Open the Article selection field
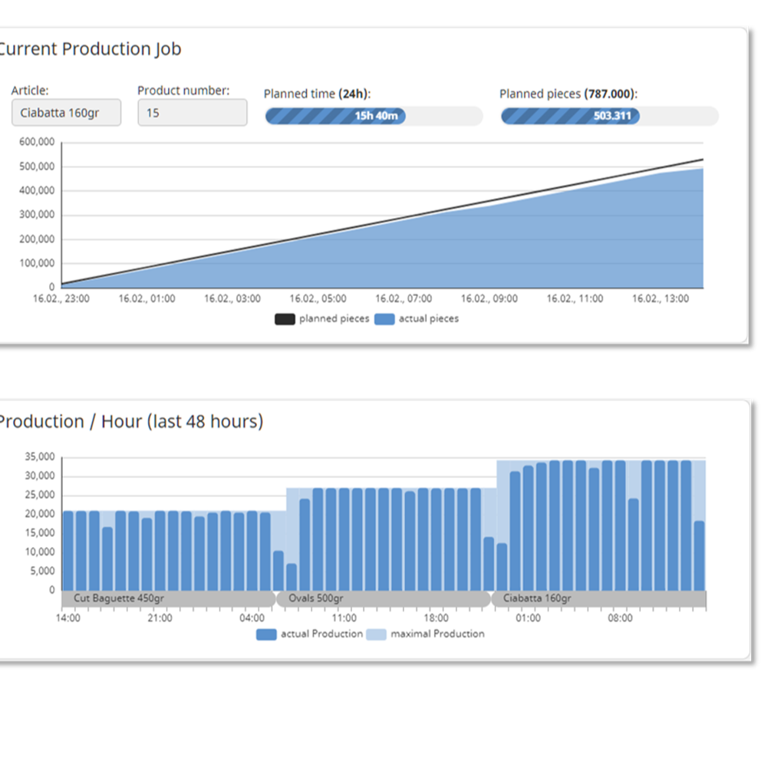This screenshot has height=761, width=761. click(x=66, y=112)
